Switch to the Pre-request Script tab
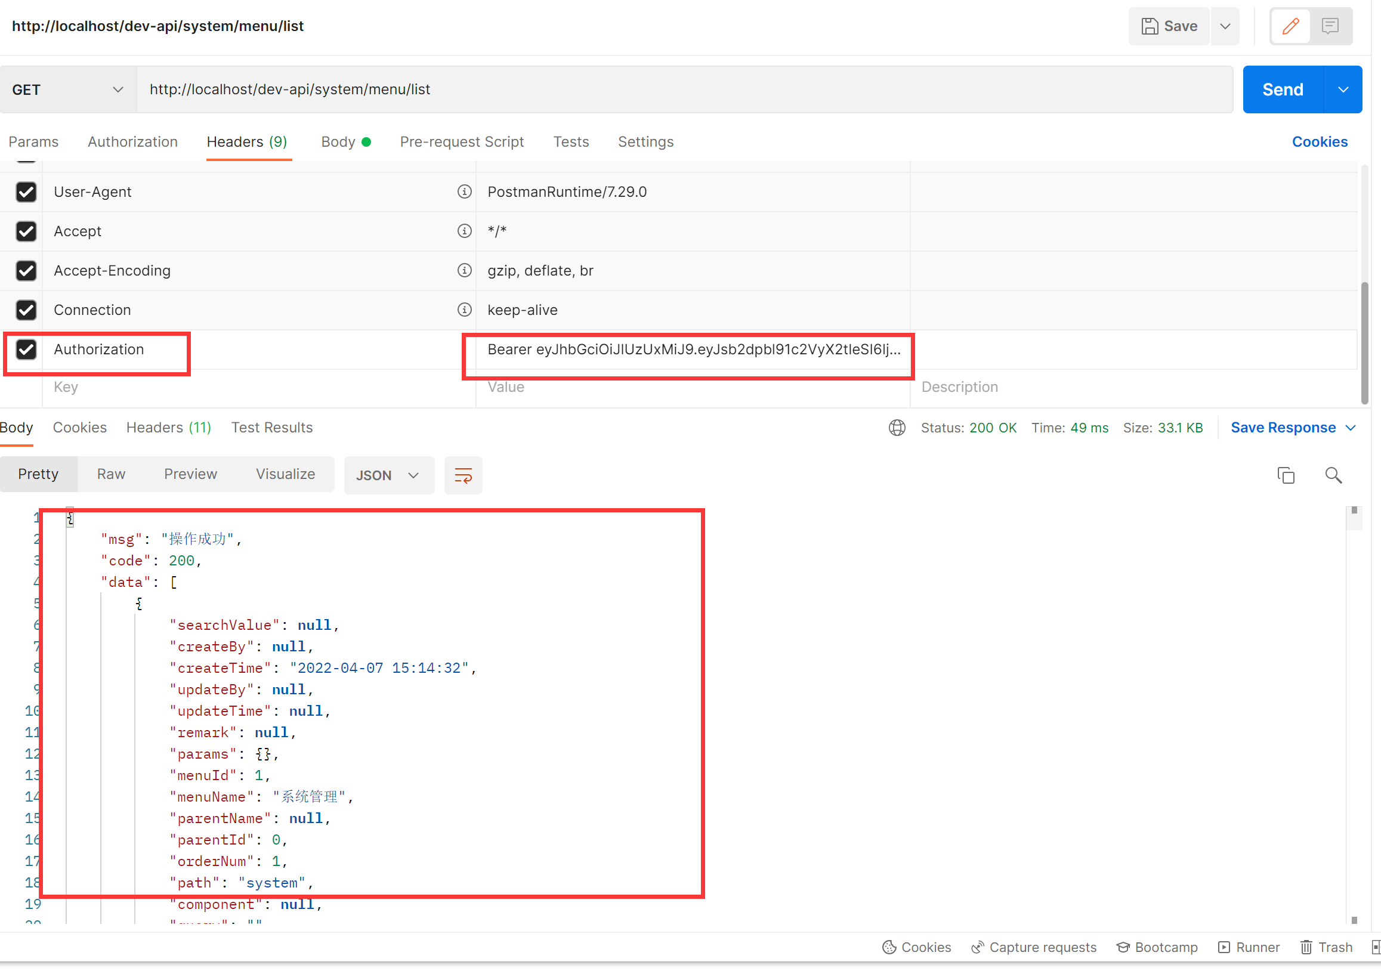This screenshot has width=1381, height=974. [x=461, y=142]
